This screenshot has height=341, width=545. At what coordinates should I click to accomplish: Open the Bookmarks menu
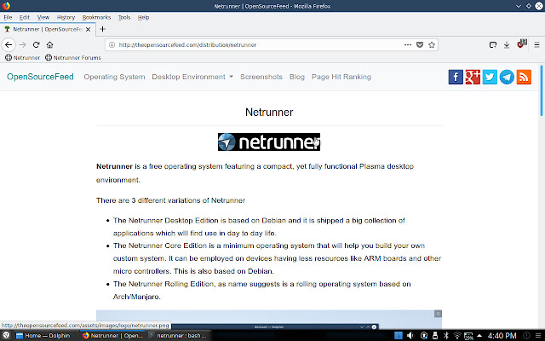[x=96, y=17]
